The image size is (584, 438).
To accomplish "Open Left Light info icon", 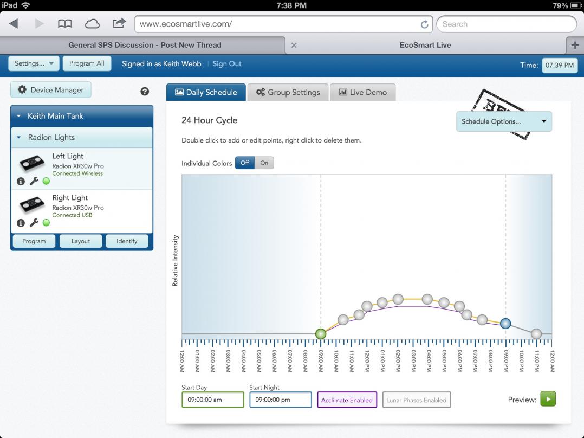I will pos(21,181).
